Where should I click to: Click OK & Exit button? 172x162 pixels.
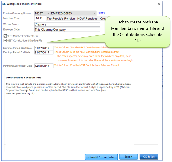(x=149, y=157)
